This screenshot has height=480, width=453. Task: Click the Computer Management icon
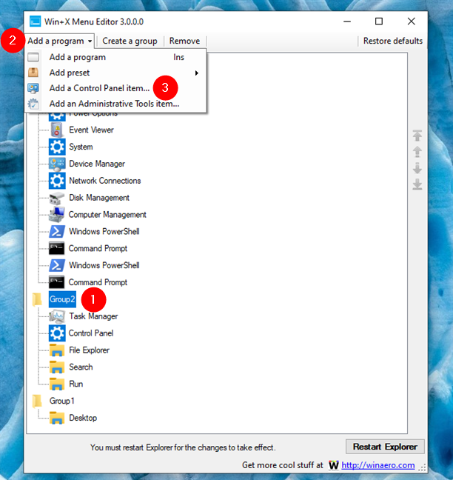click(x=57, y=215)
